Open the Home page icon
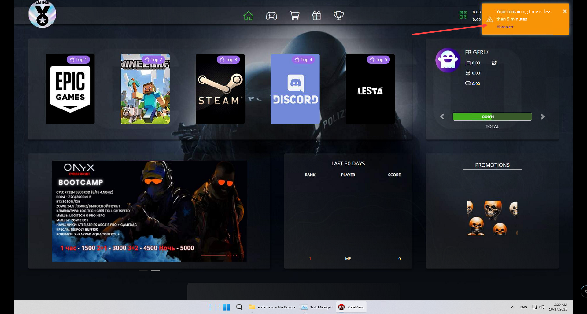The height and width of the screenshot is (314, 587). (x=248, y=16)
